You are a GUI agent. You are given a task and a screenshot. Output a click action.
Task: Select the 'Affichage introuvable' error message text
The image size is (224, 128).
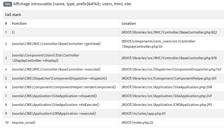click(72, 4)
